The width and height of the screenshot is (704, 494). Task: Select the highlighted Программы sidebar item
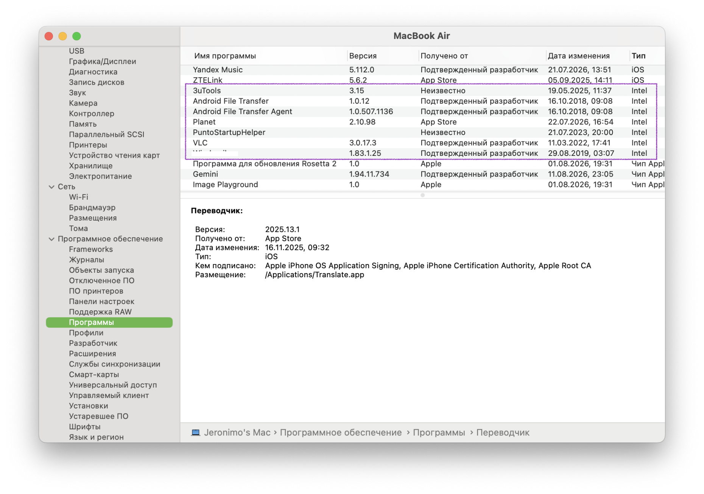point(109,322)
